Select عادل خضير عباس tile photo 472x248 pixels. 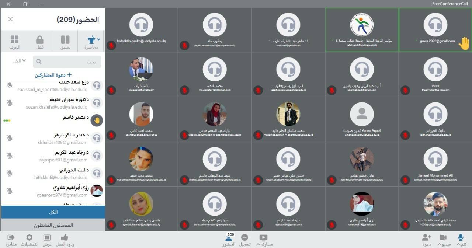362,159
